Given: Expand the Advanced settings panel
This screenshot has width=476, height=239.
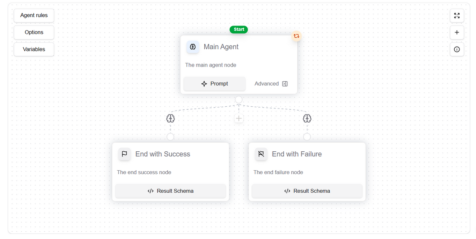Looking at the screenshot, I should (271, 84).
